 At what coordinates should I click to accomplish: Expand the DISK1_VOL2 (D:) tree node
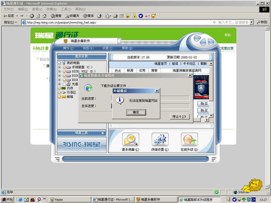[x=59, y=71]
